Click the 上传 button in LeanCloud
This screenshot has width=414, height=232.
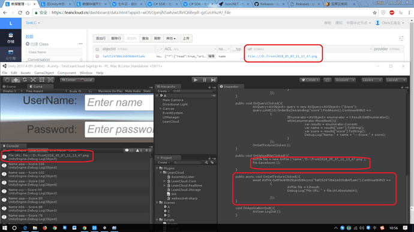186,38
